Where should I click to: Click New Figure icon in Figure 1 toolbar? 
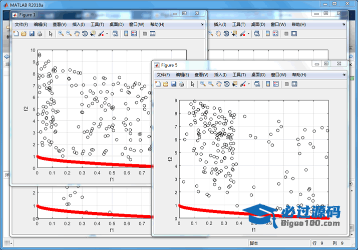(x=16, y=33)
